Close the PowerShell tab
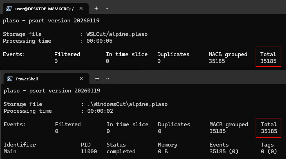This screenshot has width=286, height=159. click(82, 79)
